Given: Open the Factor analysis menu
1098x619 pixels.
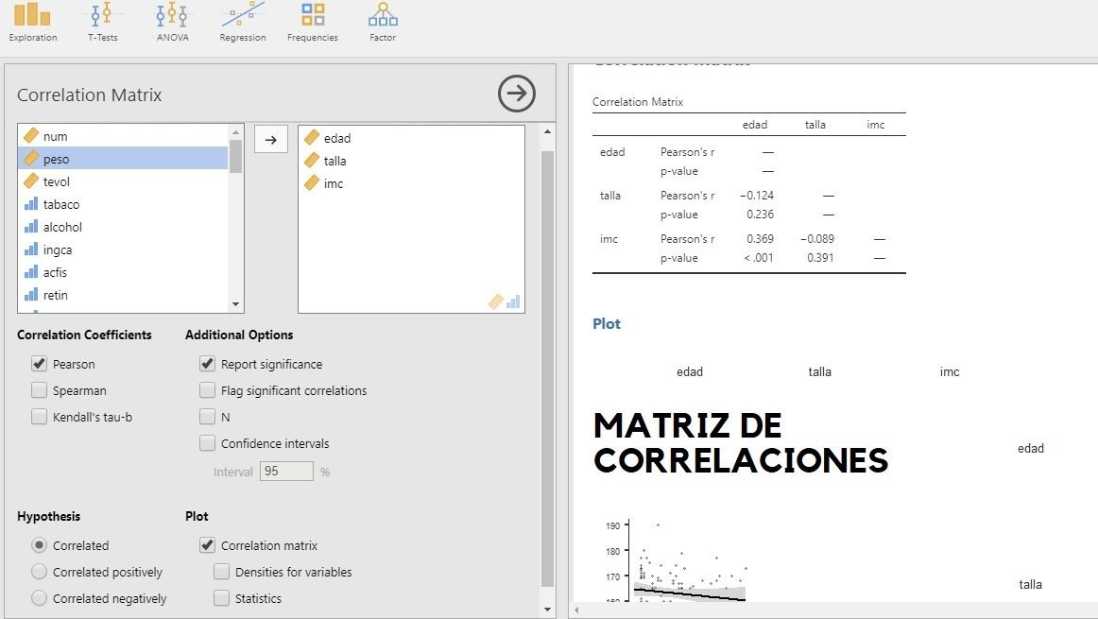Looking at the screenshot, I should pyautogui.click(x=383, y=23).
